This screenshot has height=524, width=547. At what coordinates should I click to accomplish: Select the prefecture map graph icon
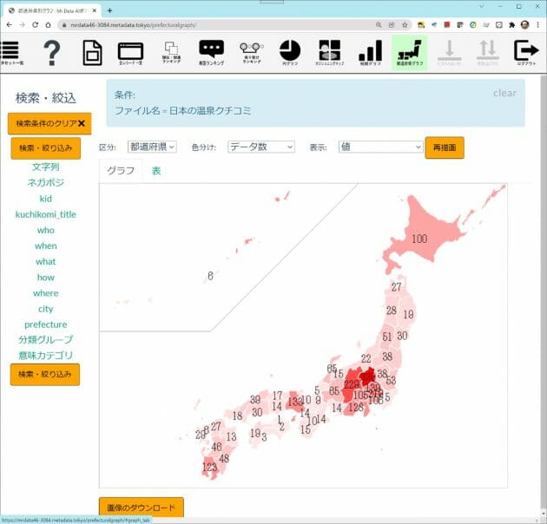(410, 53)
